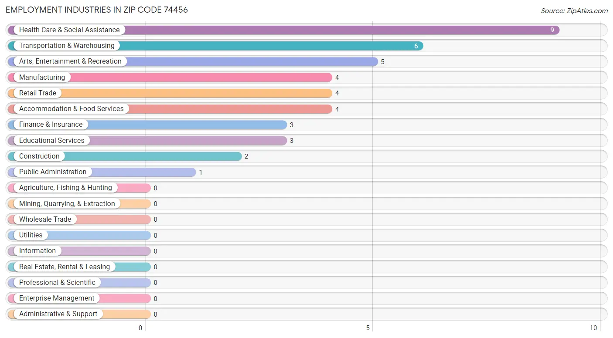Click the Retail Trade label
Image resolution: width=613 pixels, height=338 pixels.
37,93
